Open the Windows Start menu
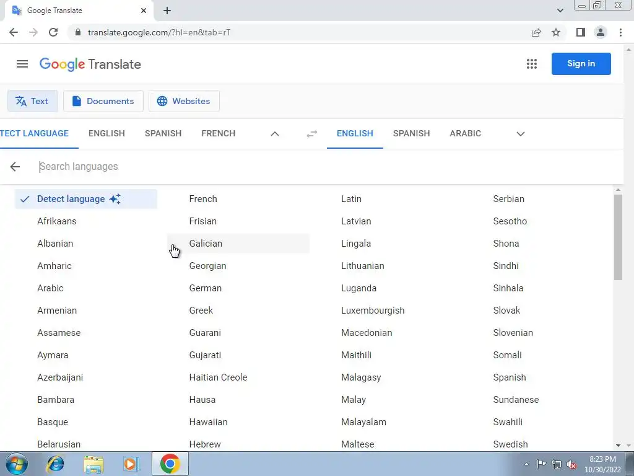Viewport: 634px width, 476px height. (x=16, y=464)
